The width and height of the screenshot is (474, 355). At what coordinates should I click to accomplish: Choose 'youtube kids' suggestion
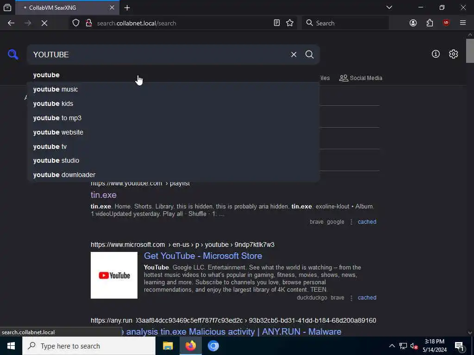[173, 104]
